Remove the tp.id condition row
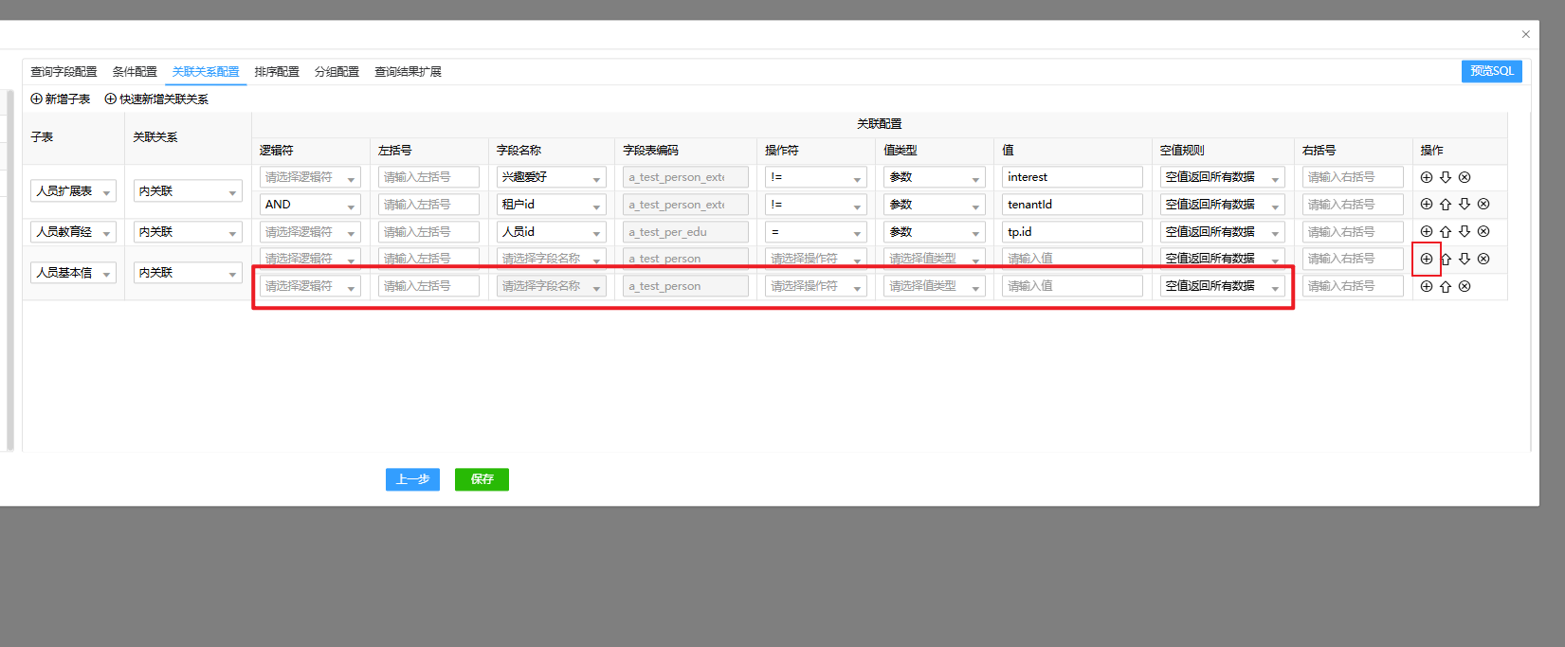Image resolution: width=1565 pixels, height=647 pixels. point(1483,231)
